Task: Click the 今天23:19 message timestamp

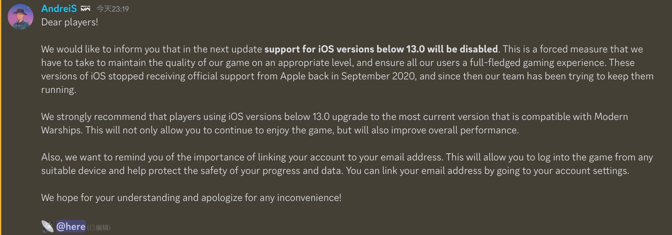Action: pos(113,9)
